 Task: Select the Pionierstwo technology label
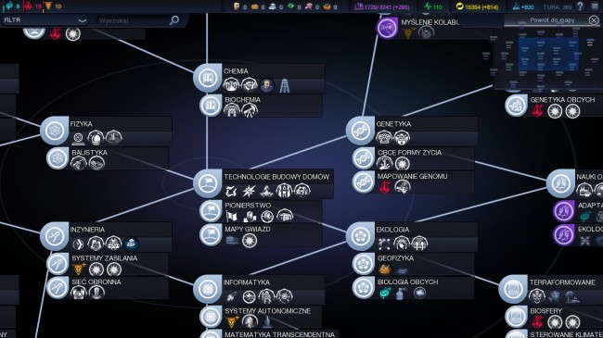[x=248, y=206]
